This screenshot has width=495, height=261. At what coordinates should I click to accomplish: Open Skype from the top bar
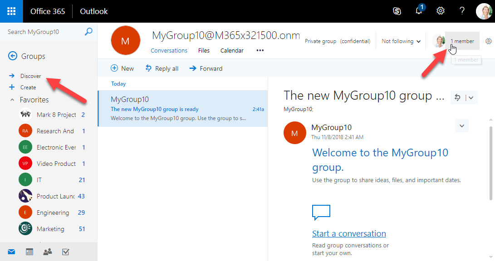coord(397,11)
